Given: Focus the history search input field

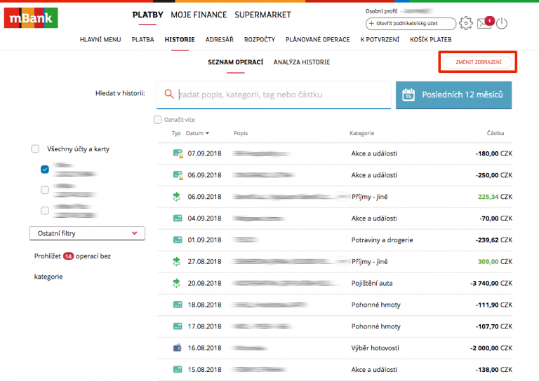Looking at the screenshot, I should [x=281, y=95].
